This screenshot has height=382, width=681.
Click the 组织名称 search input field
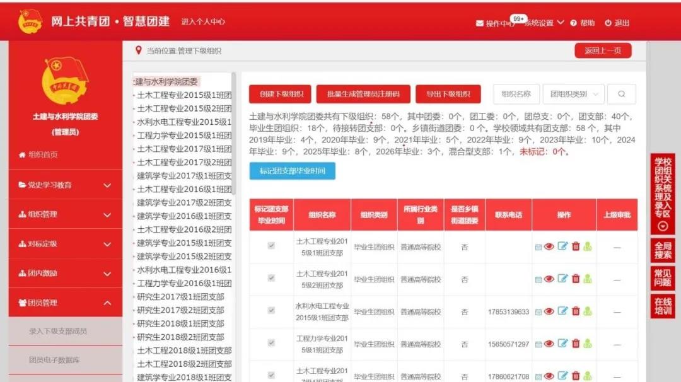[516, 94]
